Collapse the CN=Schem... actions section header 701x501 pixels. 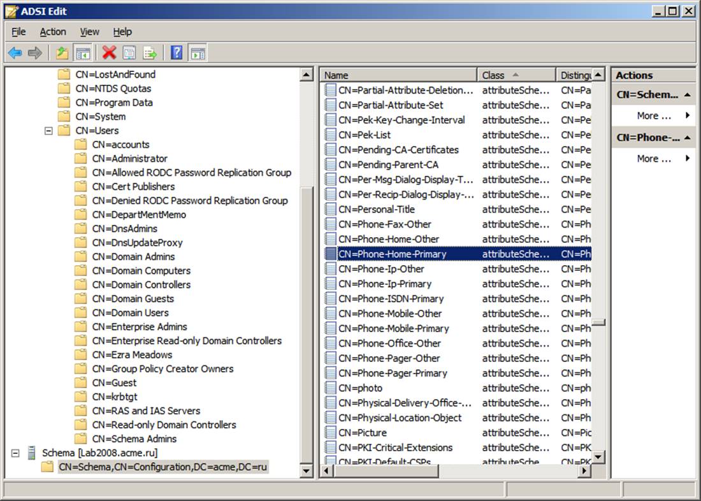click(x=688, y=95)
